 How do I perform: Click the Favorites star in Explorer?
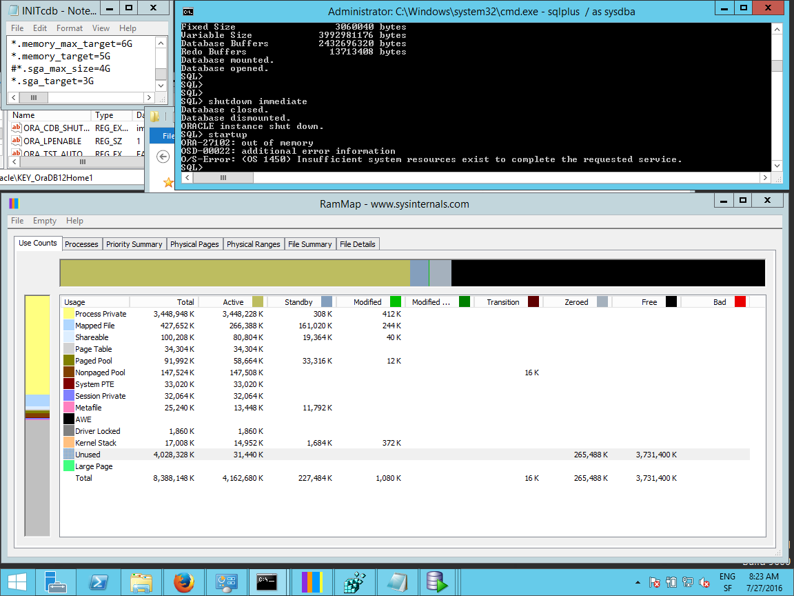(x=168, y=182)
